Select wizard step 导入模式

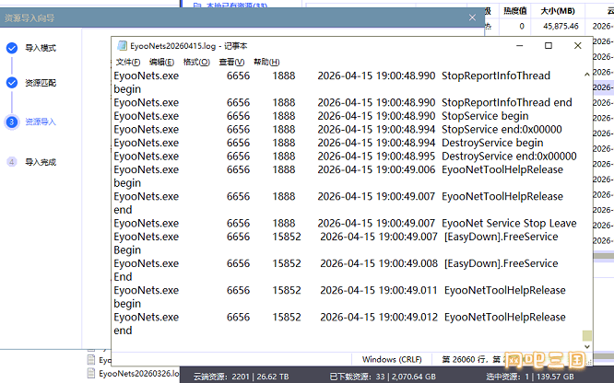pyautogui.click(x=41, y=48)
